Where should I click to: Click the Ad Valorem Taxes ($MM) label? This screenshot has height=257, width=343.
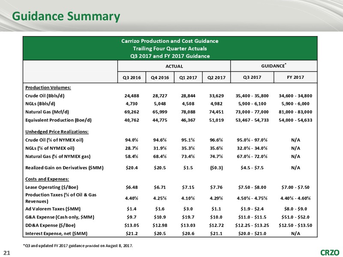pos(53,209)
